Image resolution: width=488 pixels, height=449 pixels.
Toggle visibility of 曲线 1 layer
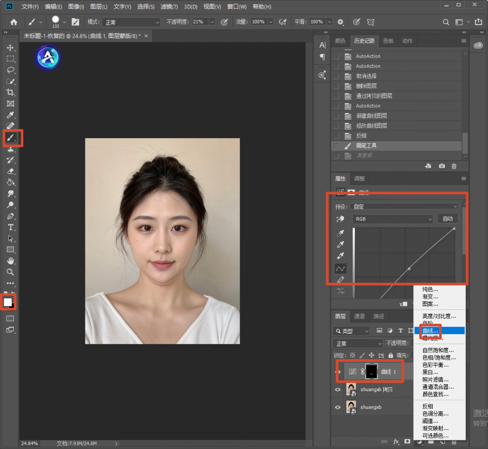338,372
